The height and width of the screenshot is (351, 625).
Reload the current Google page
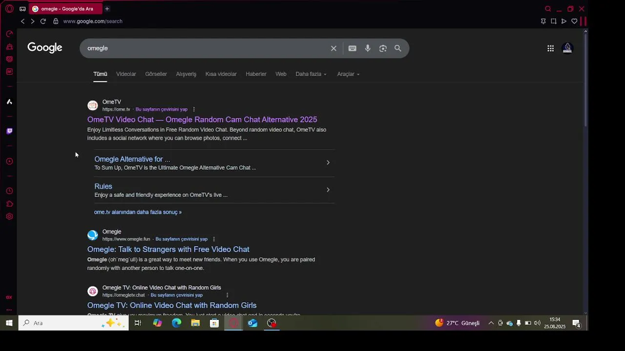click(x=43, y=21)
